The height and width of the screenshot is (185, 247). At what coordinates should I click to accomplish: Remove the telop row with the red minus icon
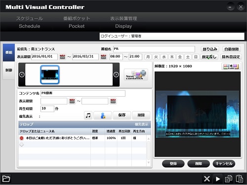(22, 138)
